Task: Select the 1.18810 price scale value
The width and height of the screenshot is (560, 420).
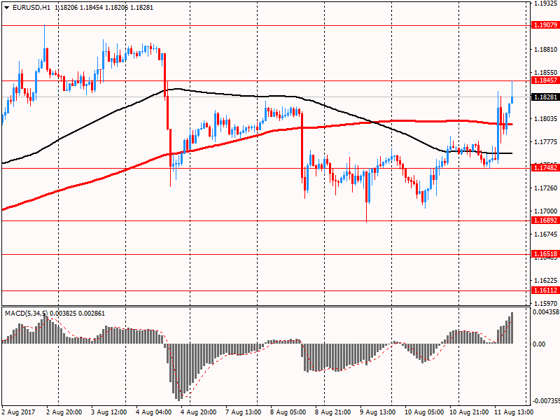Action: tap(546, 49)
